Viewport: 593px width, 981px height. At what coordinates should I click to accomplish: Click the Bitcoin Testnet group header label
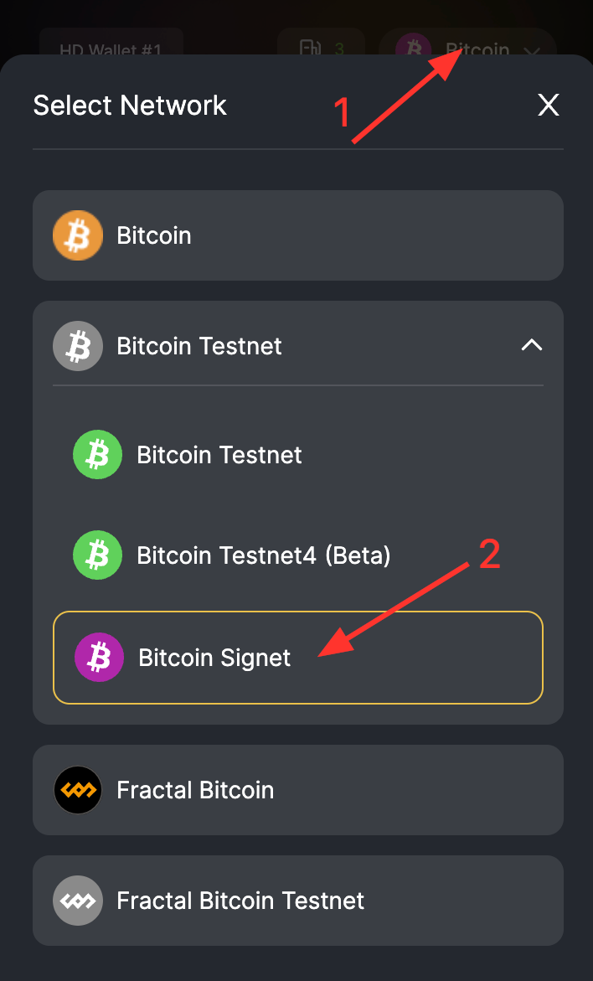(199, 346)
